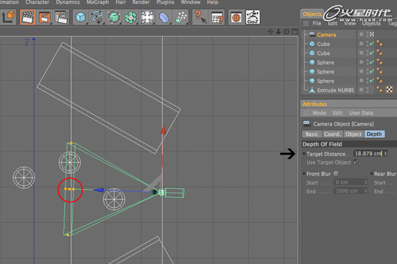This screenshot has height=264, width=397.
Task: Select the Camera object icon in the list
Action: pos(311,34)
